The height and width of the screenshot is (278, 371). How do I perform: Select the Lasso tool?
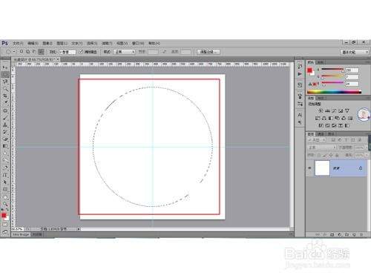pyautogui.click(x=5, y=82)
